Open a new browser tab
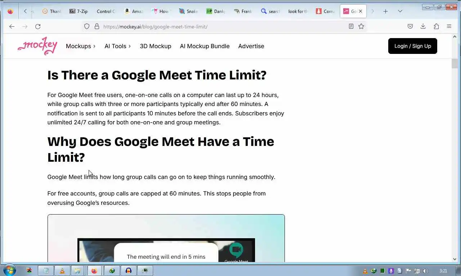The width and height of the screenshot is (461, 276). 385,11
